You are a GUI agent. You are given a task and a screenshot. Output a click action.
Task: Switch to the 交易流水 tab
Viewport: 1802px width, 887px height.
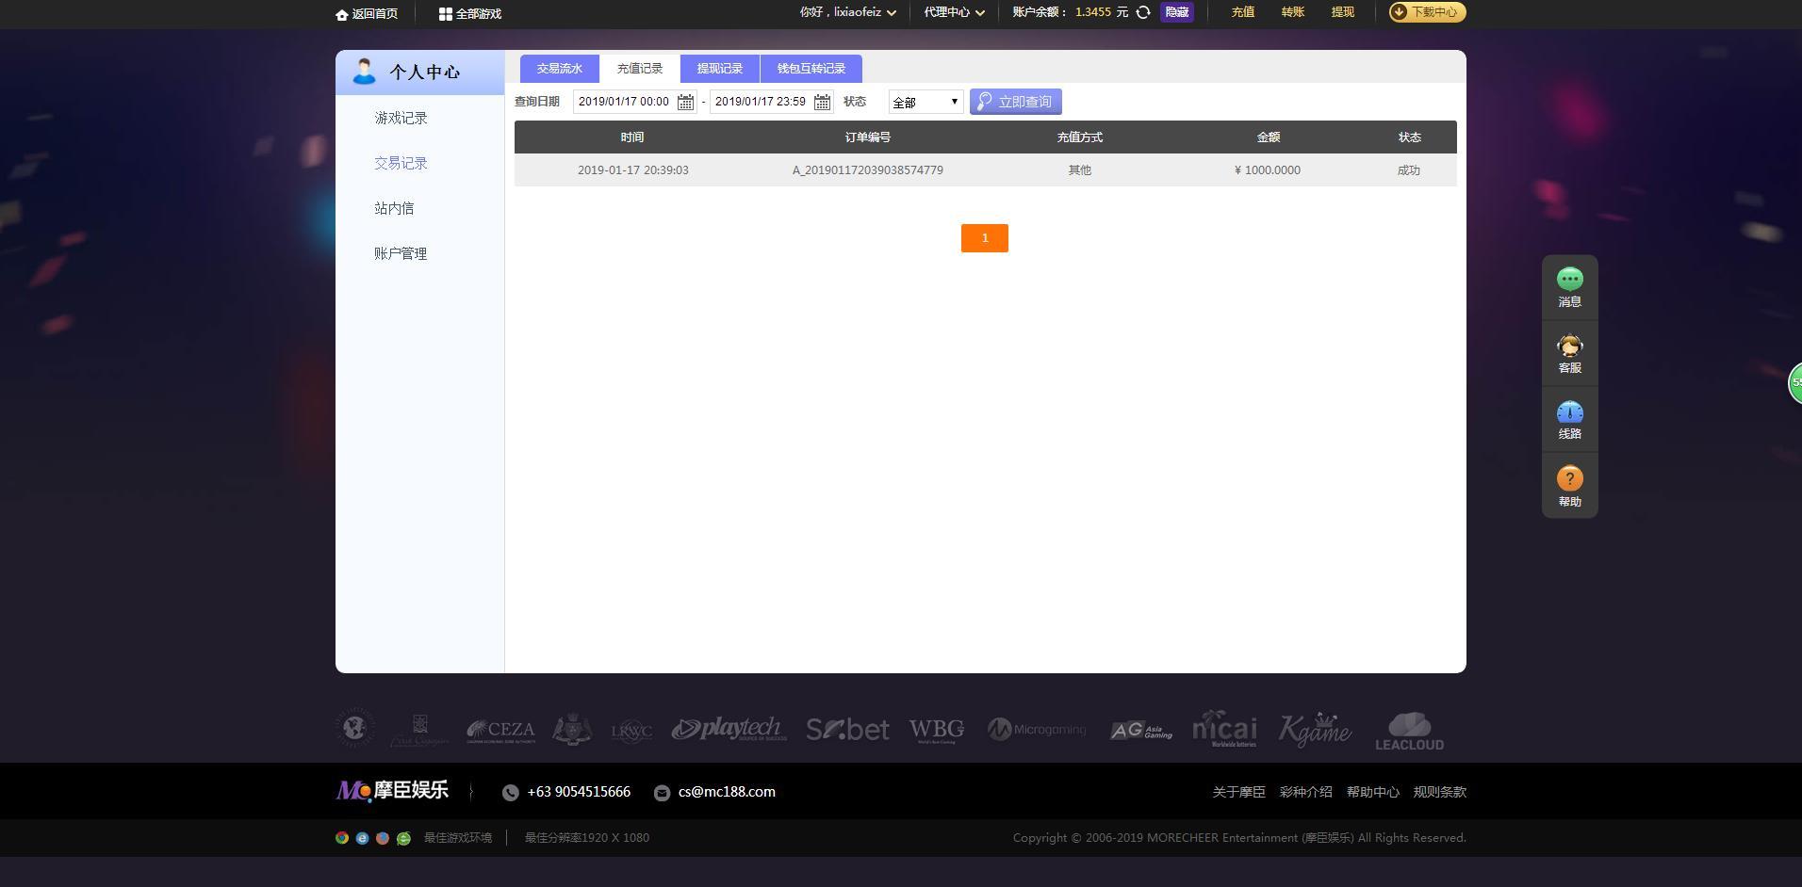(560, 69)
